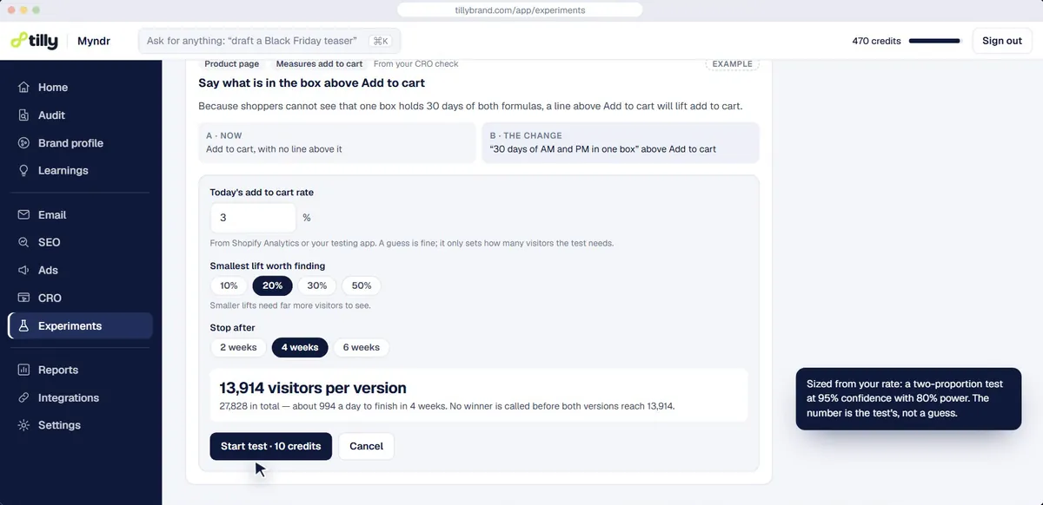Click the Integrations link icon

click(x=23, y=398)
